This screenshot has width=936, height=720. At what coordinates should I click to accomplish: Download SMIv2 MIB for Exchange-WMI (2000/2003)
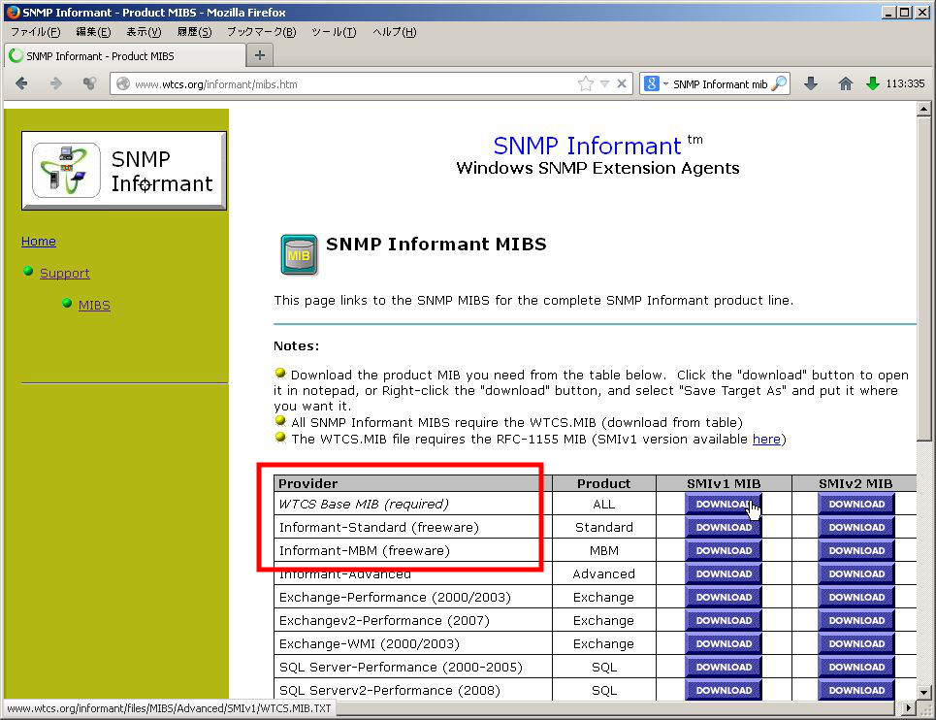(856, 643)
